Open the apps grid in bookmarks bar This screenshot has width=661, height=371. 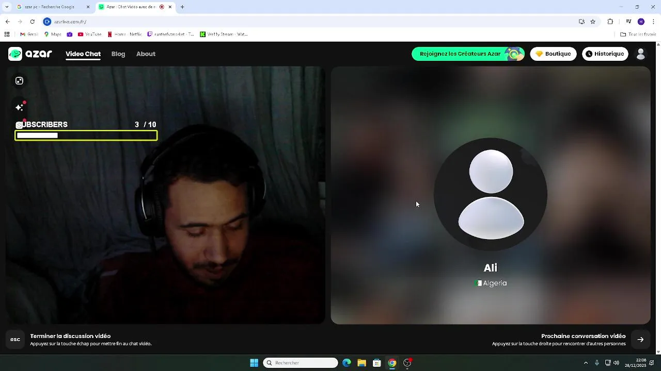tap(7, 35)
